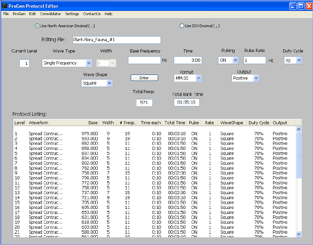
Task: Open the Wave Type dropdown
Action: tap(88, 63)
